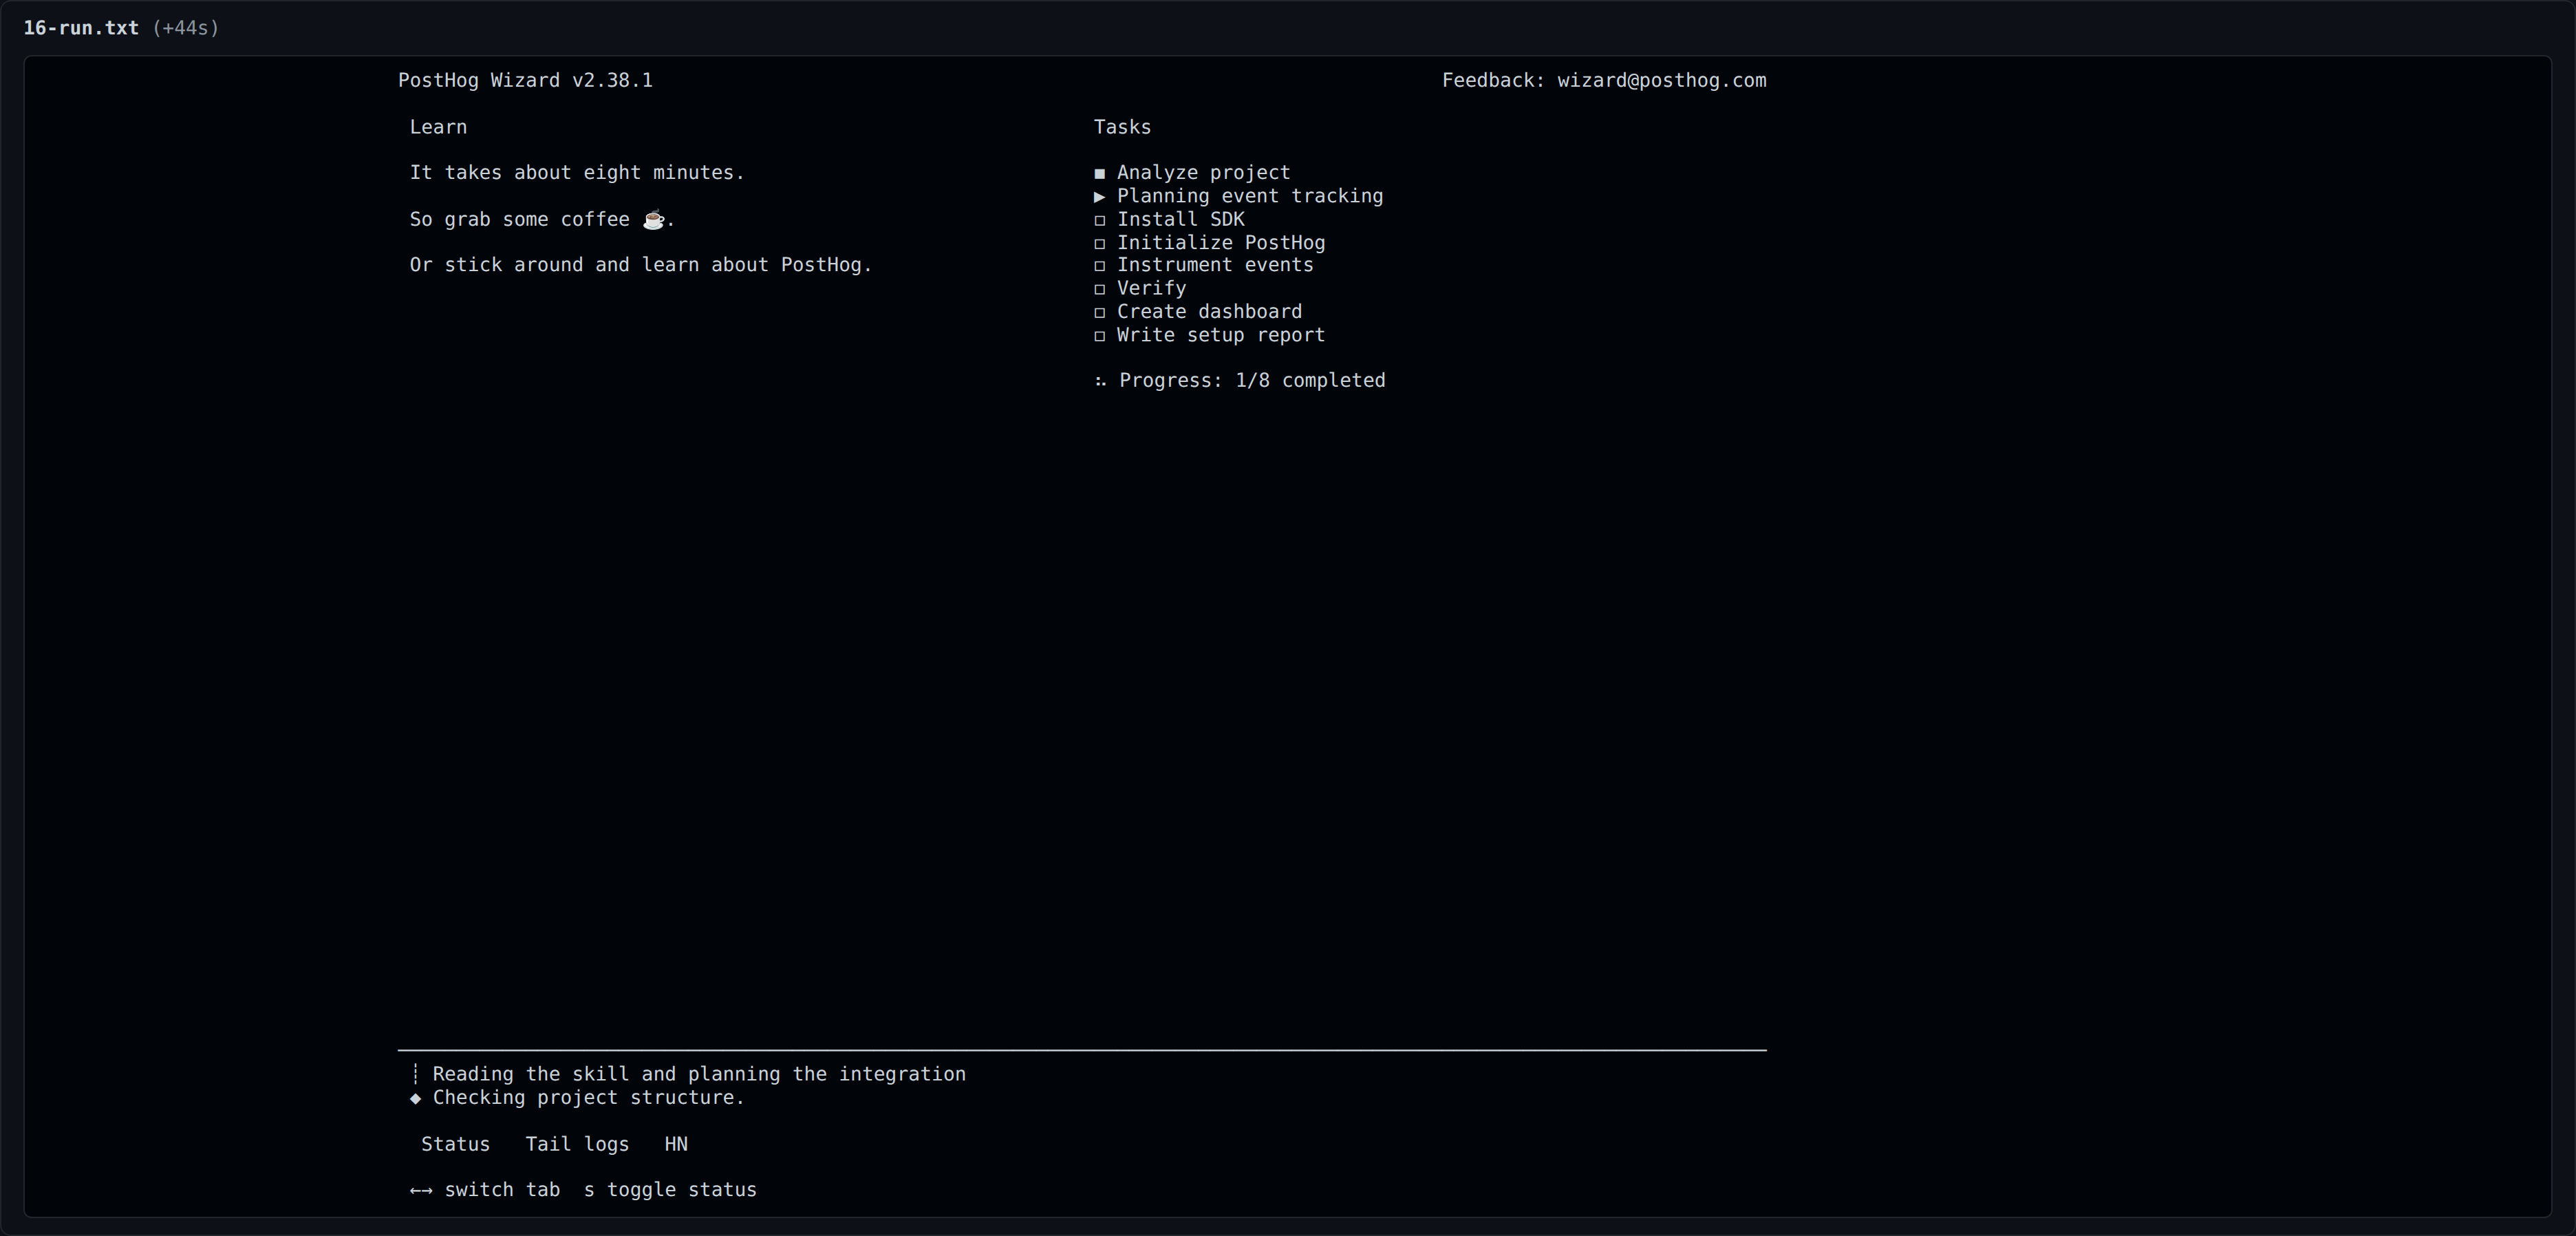
Task: Select the Status tab
Action: (455, 1144)
